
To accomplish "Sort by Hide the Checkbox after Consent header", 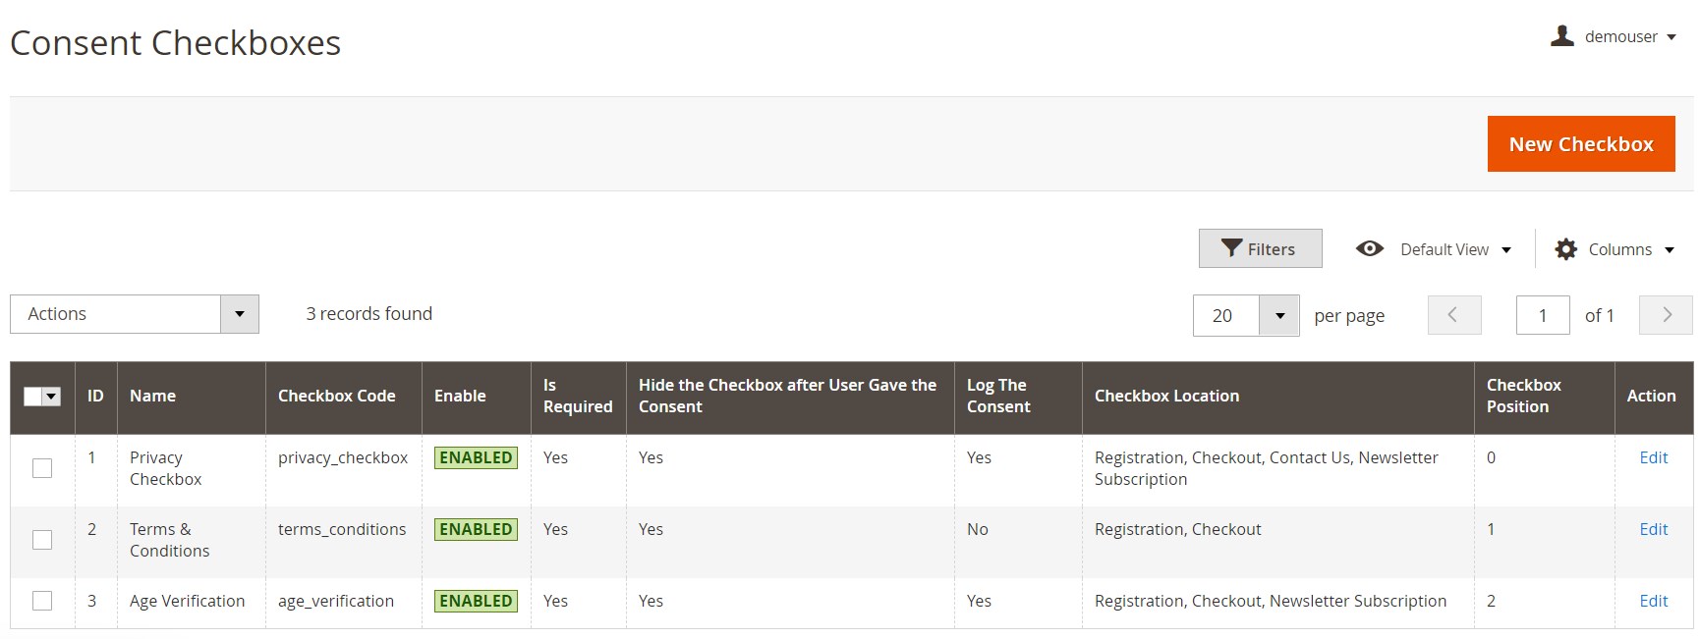I will 790,397.
